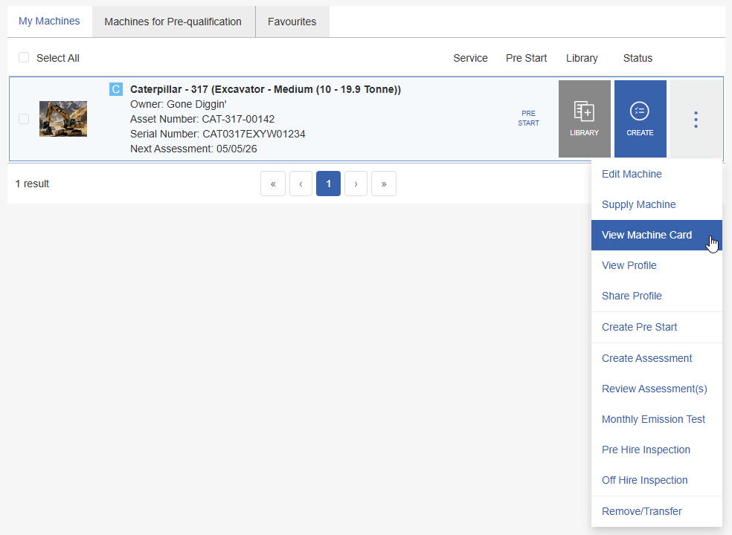
Task: Choose Remove/Transfer from the menu
Action: 656,511
